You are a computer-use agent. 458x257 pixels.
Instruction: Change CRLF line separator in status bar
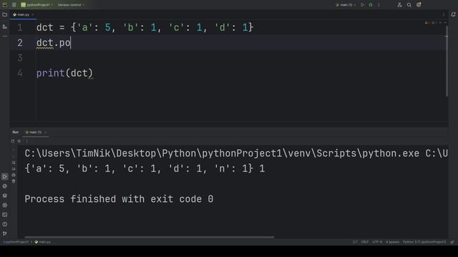365,242
